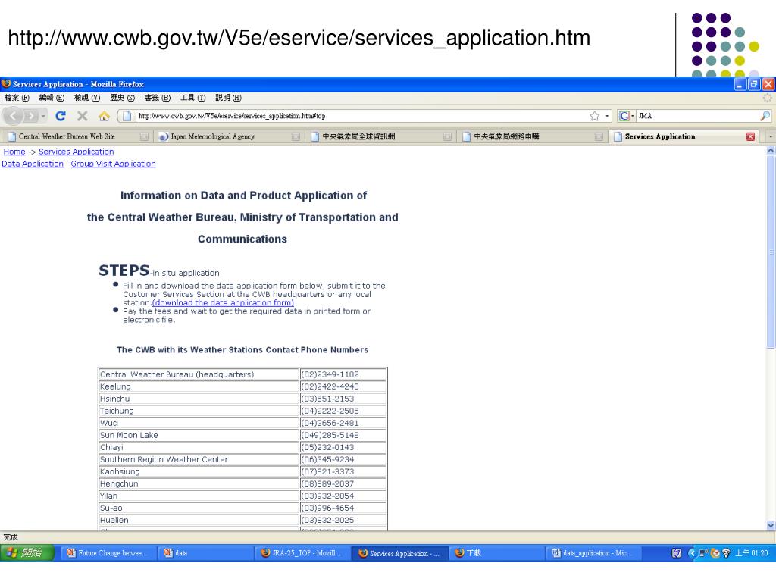Switch to data_application Word taskbar item
This screenshot has width=776, height=582.
[x=593, y=553]
